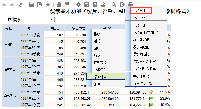Click the field remove icon with X
Image resolution: width=201 pixels, height=109 pixels.
(x=103, y=5)
